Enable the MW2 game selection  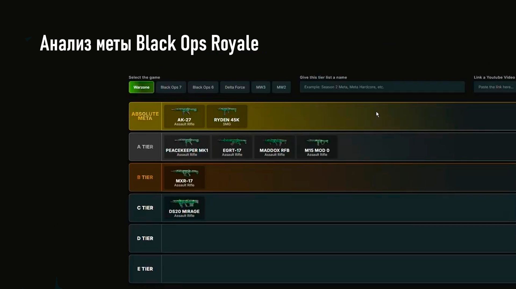pos(281,87)
